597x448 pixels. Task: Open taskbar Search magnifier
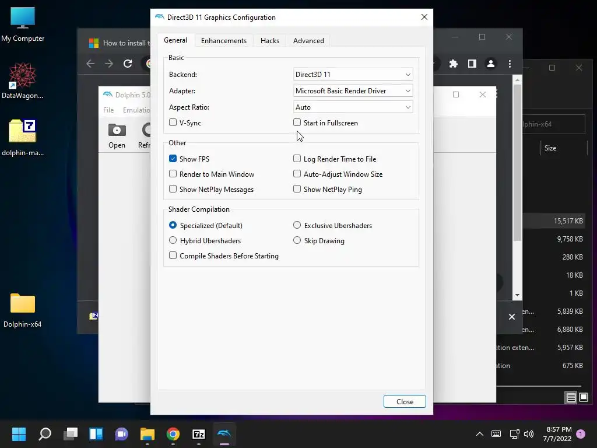(44, 434)
